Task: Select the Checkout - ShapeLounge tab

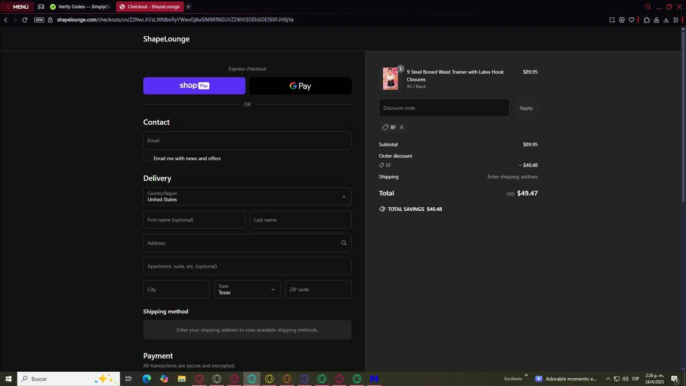Action: 150,7
